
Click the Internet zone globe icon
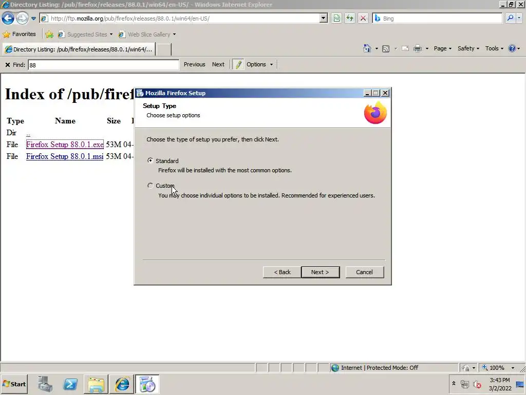[x=335, y=368]
